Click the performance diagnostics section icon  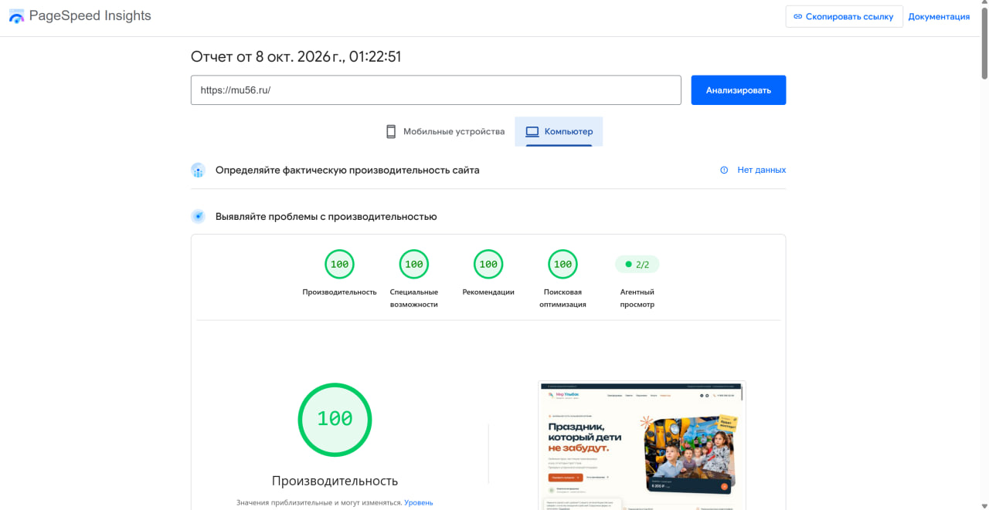click(x=199, y=217)
